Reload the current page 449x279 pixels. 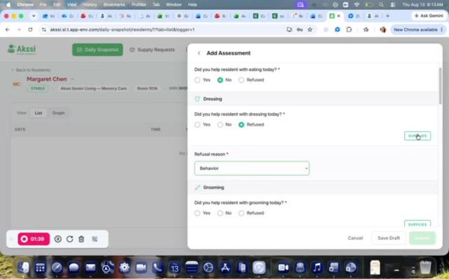point(30,29)
